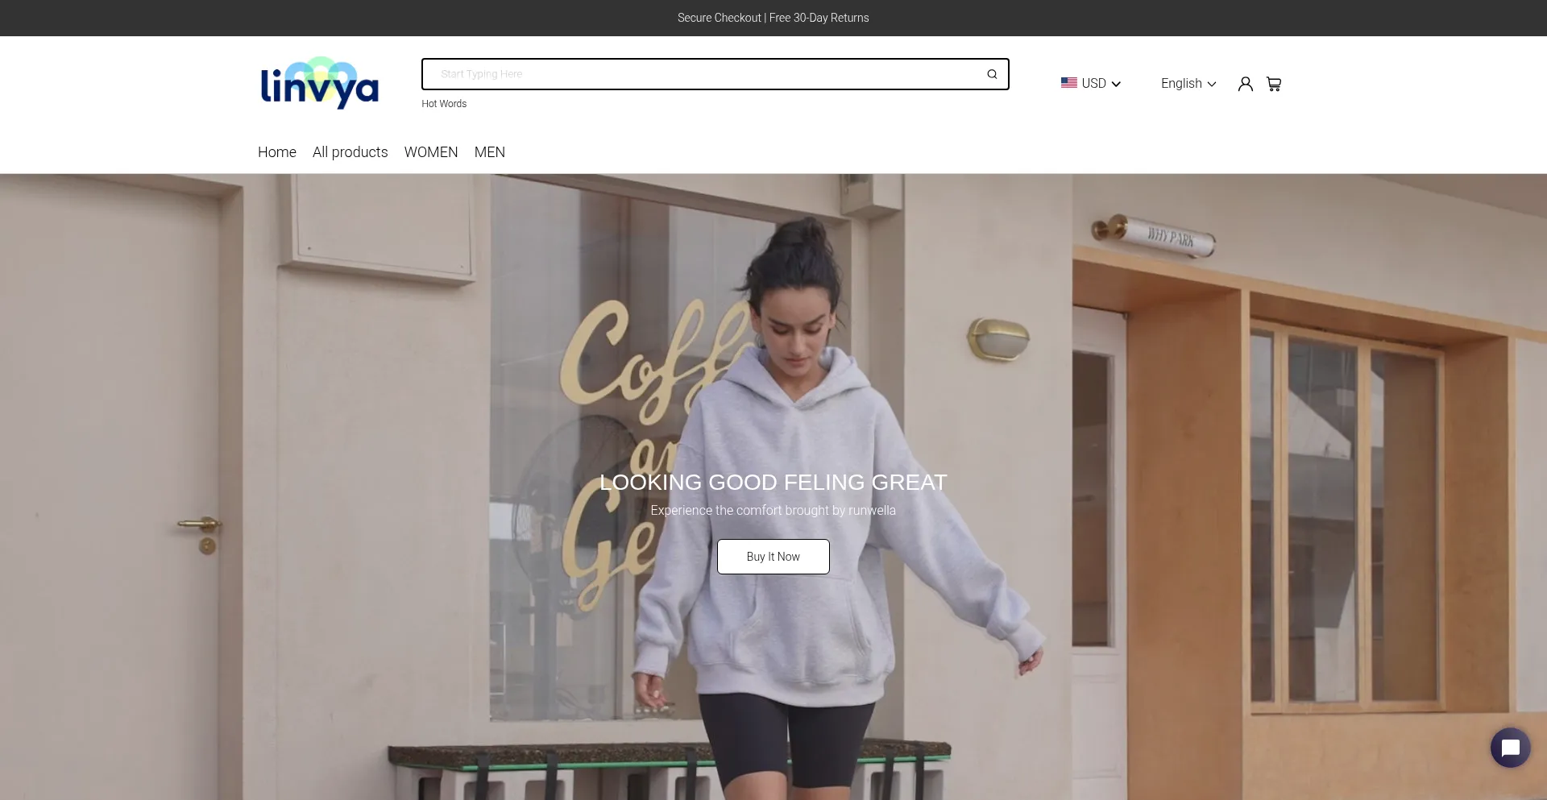Click the US flag icon next to USD
The image size is (1547, 800).
1068,82
